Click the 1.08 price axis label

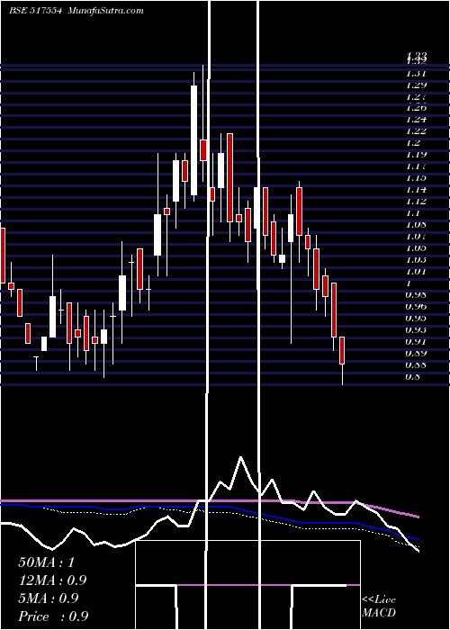point(416,225)
